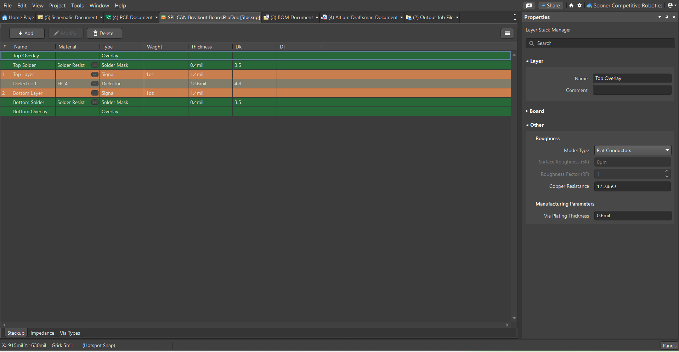This screenshot has height=352, width=679.
Task: Click the Comment input field
Action: pos(632,90)
